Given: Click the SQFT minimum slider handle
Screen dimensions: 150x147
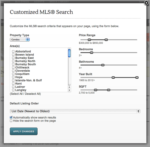Looking at the screenshot, I should click(x=96, y=90).
